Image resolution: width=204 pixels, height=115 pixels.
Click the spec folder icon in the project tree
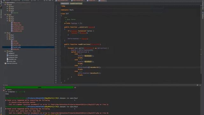tap(8, 15)
